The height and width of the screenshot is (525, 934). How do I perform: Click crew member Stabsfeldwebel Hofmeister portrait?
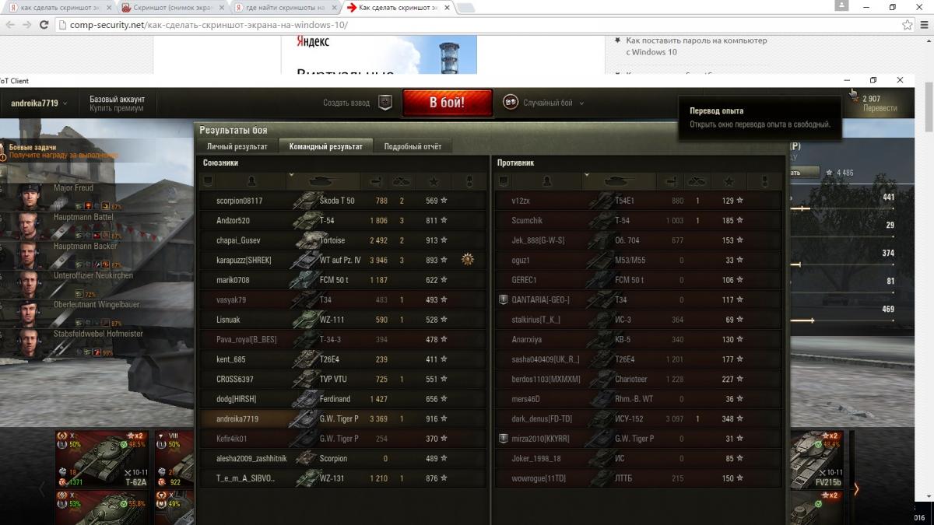click(x=29, y=343)
